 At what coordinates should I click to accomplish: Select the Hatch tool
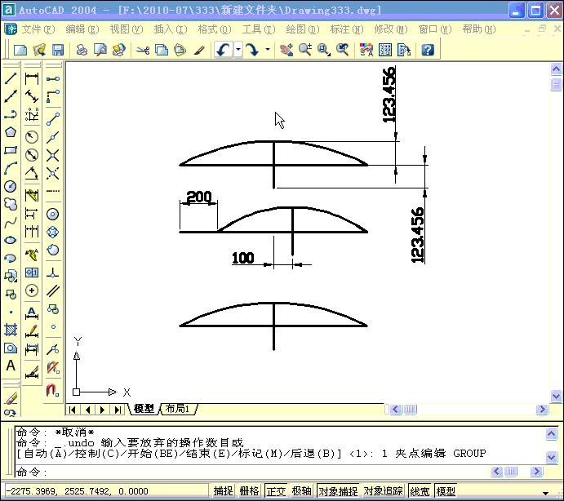tap(11, 329)
